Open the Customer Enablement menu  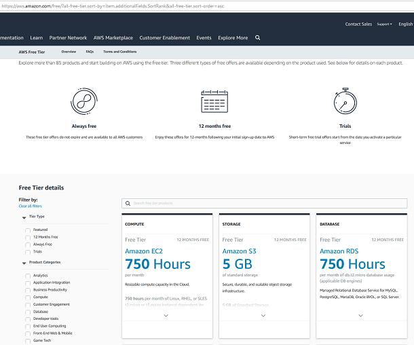[164, 38]
